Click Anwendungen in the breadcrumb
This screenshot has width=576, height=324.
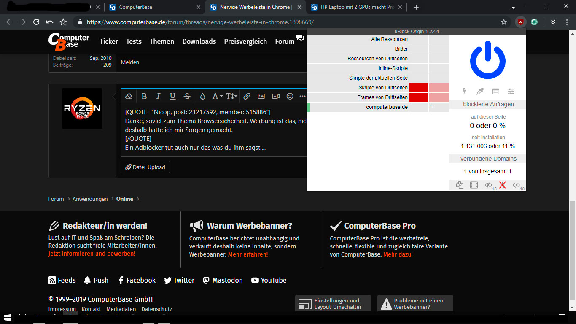pyautogui.click(x=90, y=199)
